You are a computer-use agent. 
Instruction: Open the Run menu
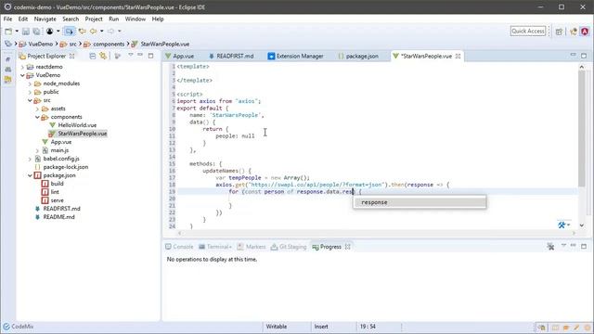(x=113, y=19)
